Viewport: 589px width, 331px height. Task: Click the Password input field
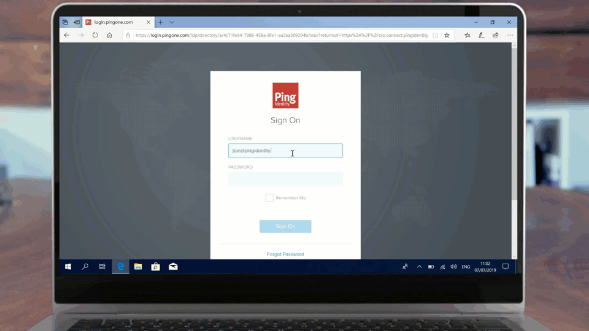[x=285, y=179]
